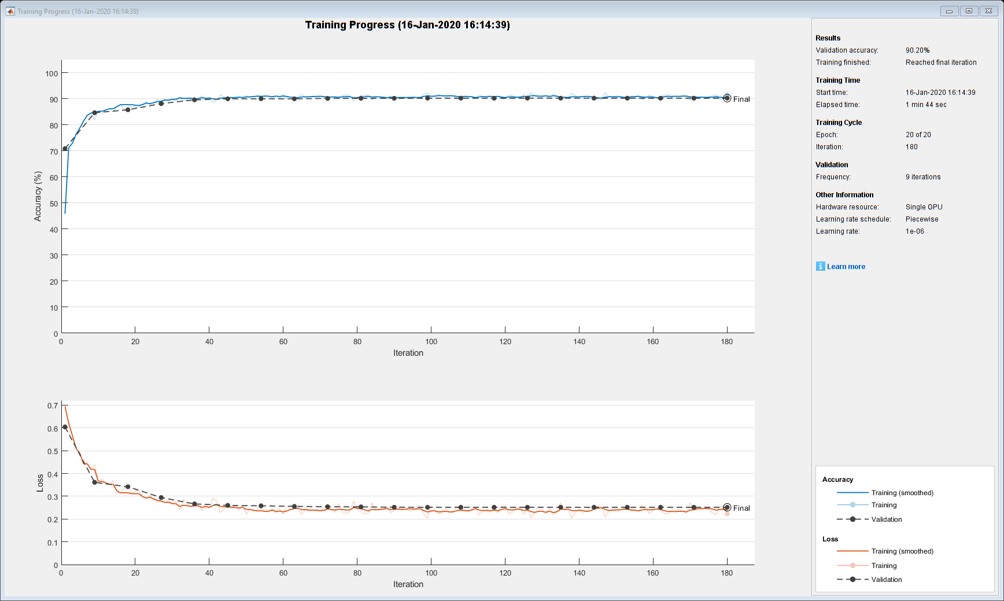Click the elapsed time '1 min 44 sec'
Screen dimensions: 1004x601
coord(926,105)
